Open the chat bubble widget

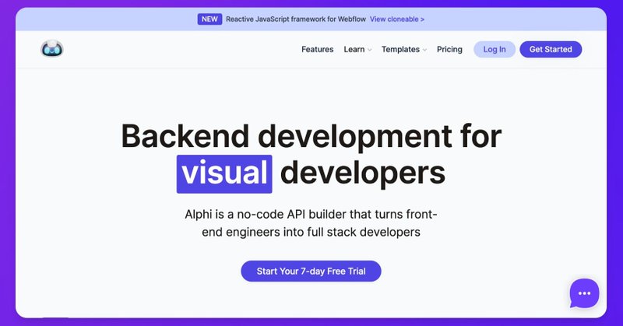584,293
